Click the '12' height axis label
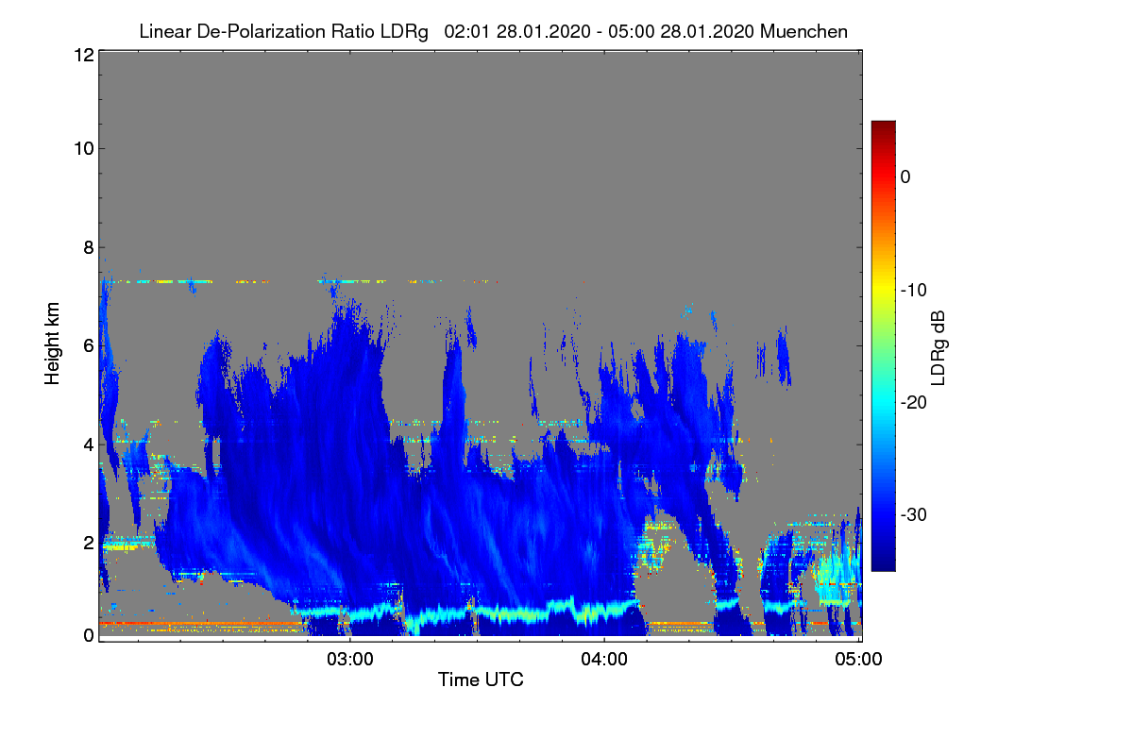Image resolution: width=1133 pixels, height=755 pixels. click(82, 55)
